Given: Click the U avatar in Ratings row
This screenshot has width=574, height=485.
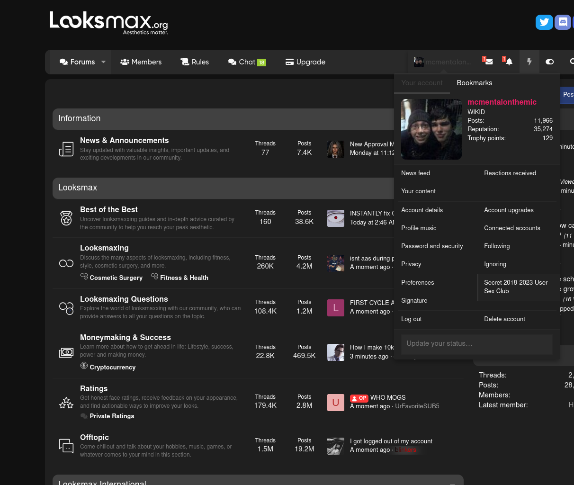Looking at the screenshot, I should 336,403.
